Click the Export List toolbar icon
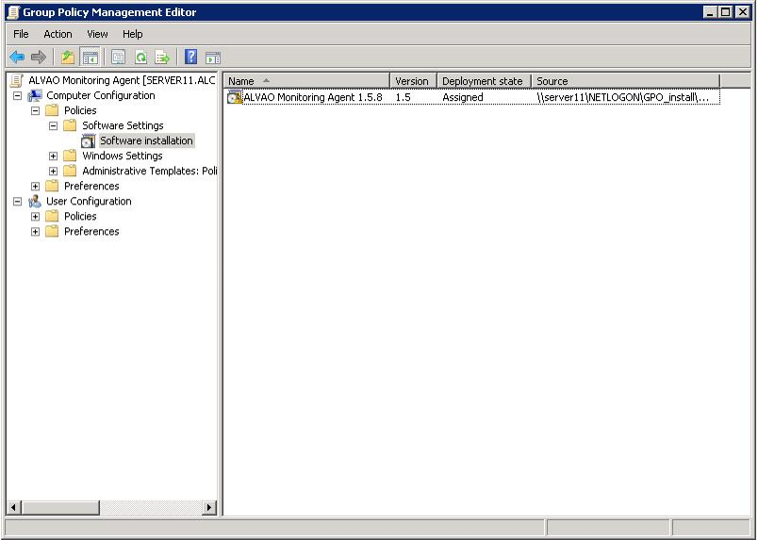Viewport: 758px width, 540px height. pos(162,57)
